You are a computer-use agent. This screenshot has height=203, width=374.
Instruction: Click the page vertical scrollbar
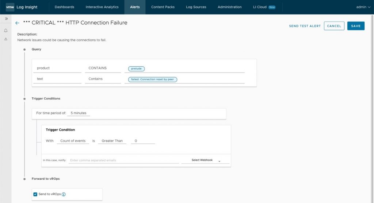(x=372, y=108)
